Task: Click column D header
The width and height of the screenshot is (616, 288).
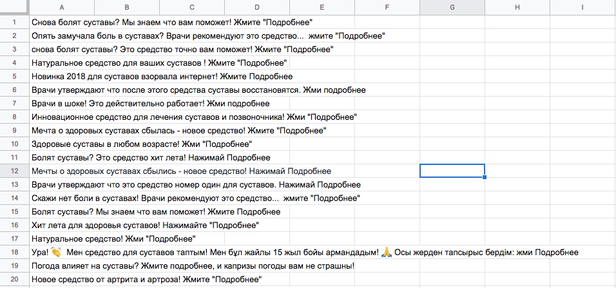Action: (257, 7)
